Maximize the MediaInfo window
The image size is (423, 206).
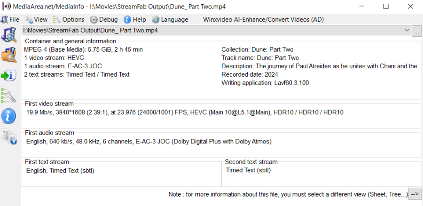[386, 7]
